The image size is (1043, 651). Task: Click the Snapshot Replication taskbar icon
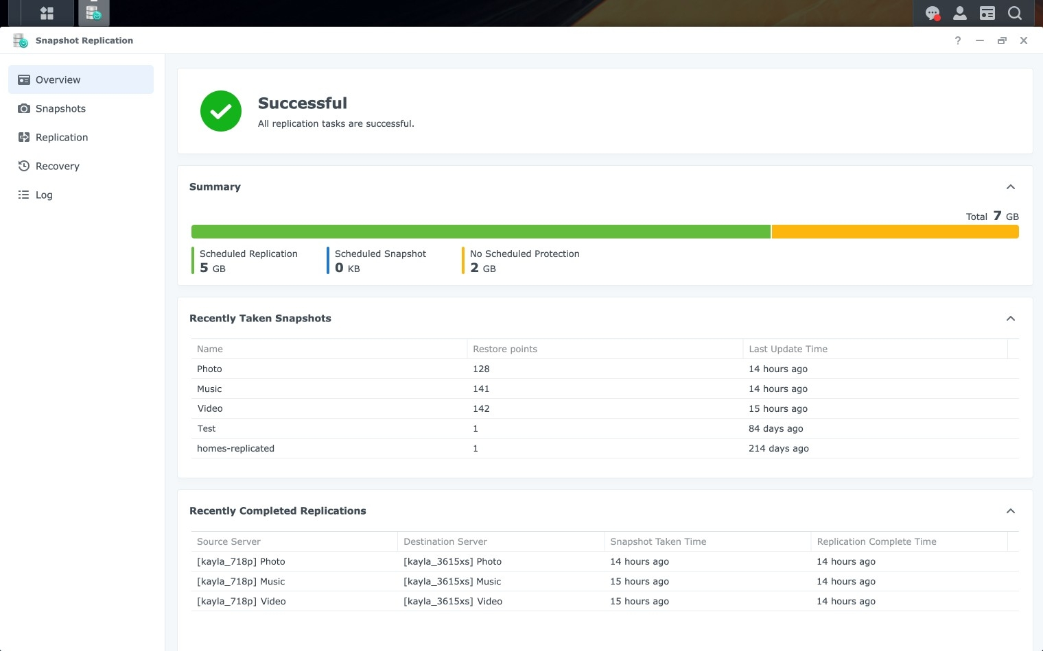pos(94,13)
